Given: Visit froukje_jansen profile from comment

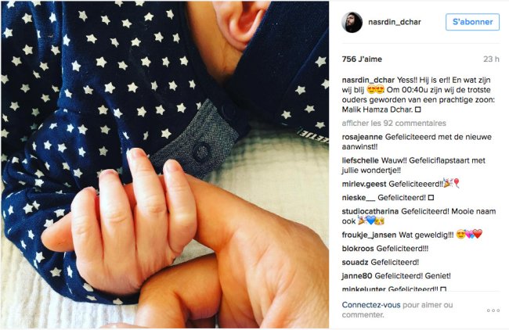Looking at the screenshot, I should (369, 235).
